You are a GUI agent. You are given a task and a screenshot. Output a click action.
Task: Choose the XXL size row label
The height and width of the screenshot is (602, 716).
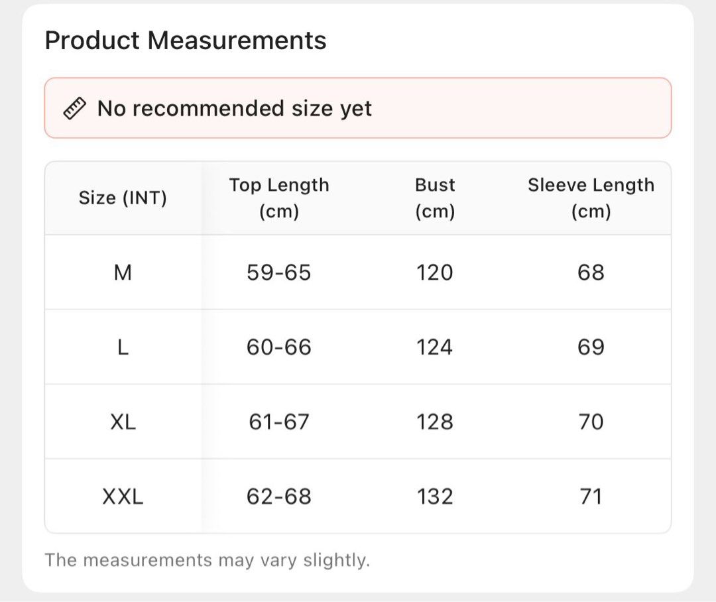coord(123,497)
